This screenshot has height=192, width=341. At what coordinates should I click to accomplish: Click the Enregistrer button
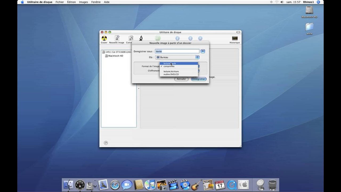tap(199, 79)
